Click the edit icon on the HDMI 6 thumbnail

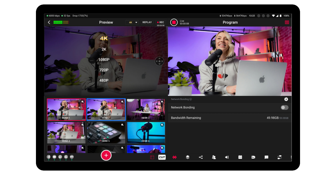[162, 124]
